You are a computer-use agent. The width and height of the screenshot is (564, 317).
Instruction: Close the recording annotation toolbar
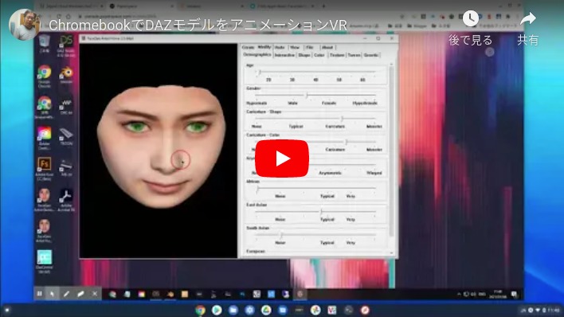(x=95, y=294)
